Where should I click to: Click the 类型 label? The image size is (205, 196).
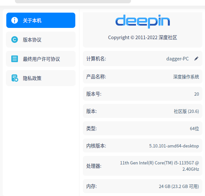click(91, 129)
